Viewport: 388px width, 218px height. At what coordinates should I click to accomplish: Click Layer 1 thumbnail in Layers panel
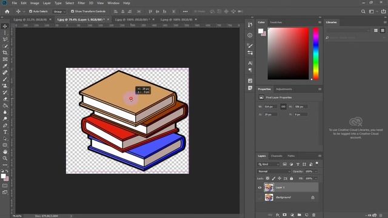point(269,187)
